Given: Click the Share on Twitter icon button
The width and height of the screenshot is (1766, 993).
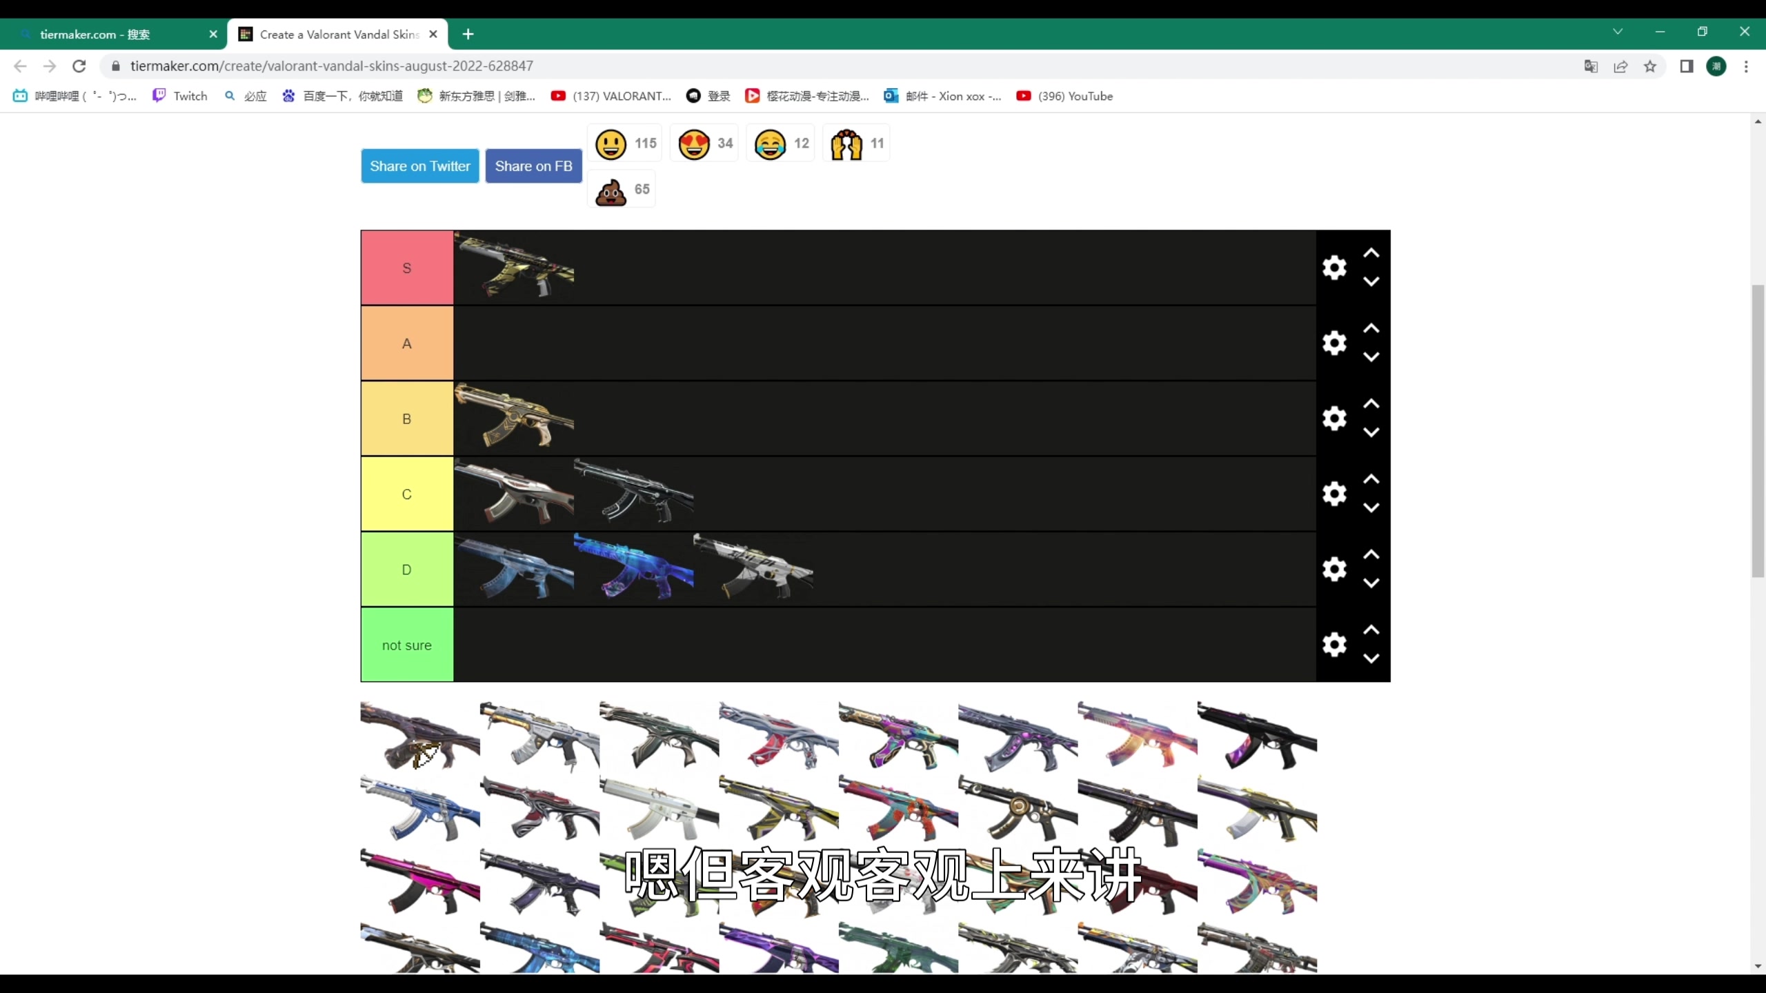Looking at the screenshot, I should pyautogui.click(x=419, y=166).
